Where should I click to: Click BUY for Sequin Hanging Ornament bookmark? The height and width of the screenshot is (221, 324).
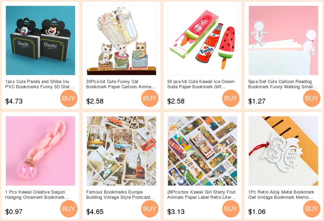pos(69,208)
